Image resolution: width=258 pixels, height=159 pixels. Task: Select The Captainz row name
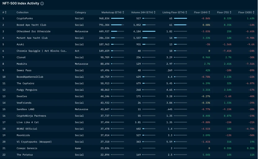click(x=25, y=83)
